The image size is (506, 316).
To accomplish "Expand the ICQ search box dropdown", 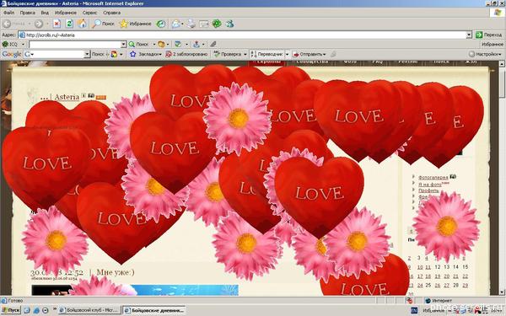I will click(x=123, y=44).
